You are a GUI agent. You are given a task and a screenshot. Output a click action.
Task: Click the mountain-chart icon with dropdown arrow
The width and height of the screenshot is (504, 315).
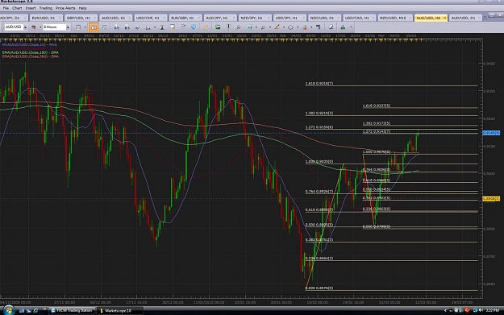pyautogui.click(x=148, y=27)
